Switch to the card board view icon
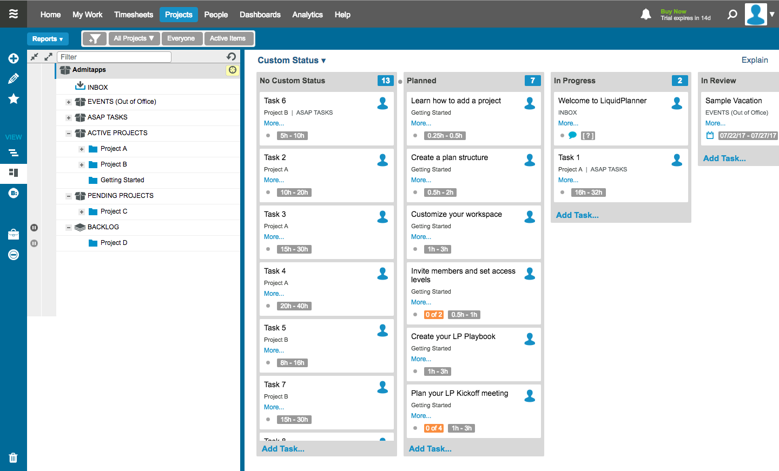The width and height of the screenshot is (779, 471). point(13,173)
